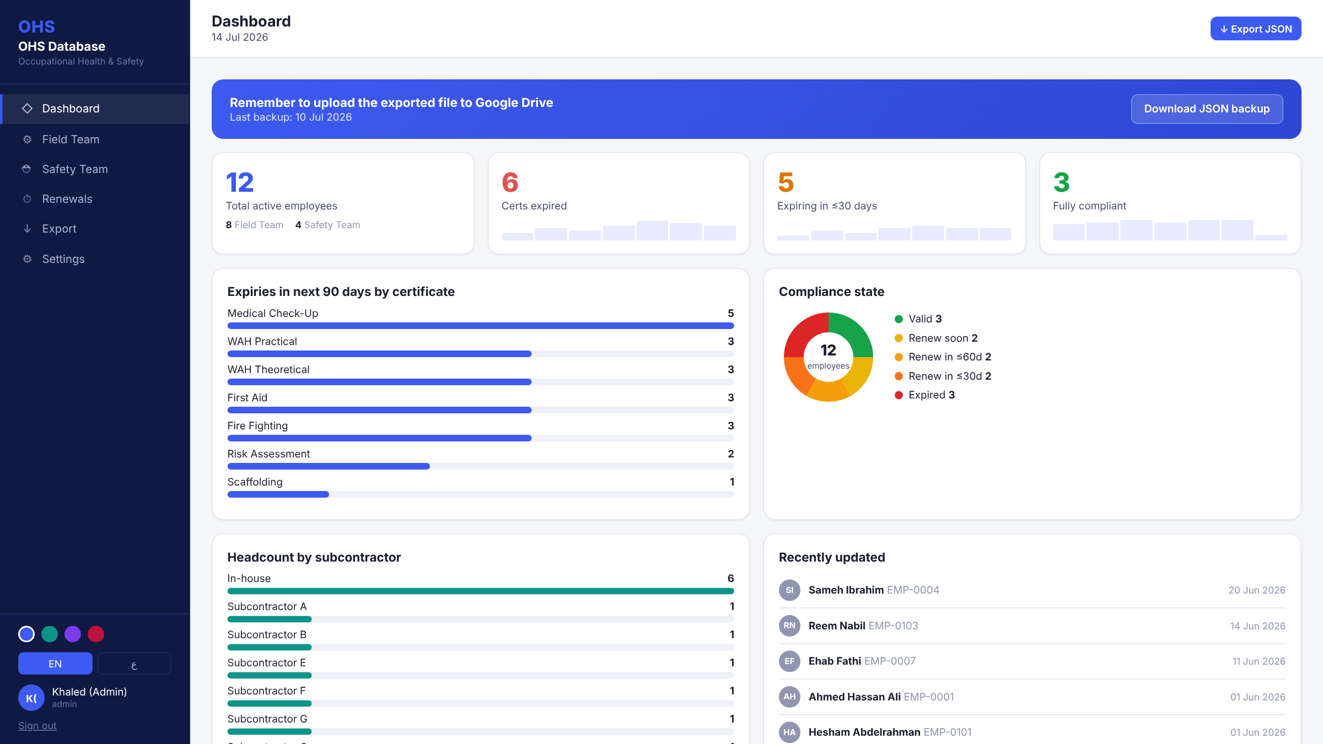The image size is (1323, 744).
Task: Click the compliance donut chart center
Action: pyautogui.click(x=829, y=357)
